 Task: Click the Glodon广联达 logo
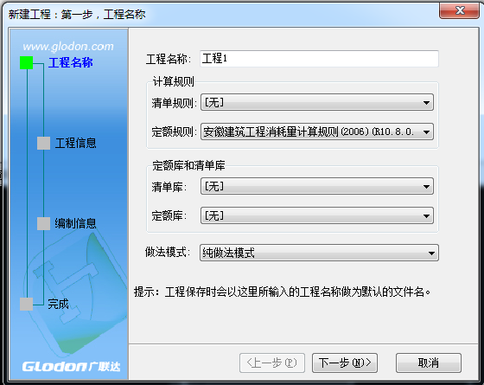(x=71, y=367)
